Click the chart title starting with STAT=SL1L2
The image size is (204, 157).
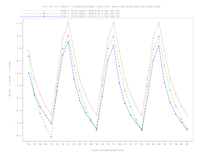[101, 7]
